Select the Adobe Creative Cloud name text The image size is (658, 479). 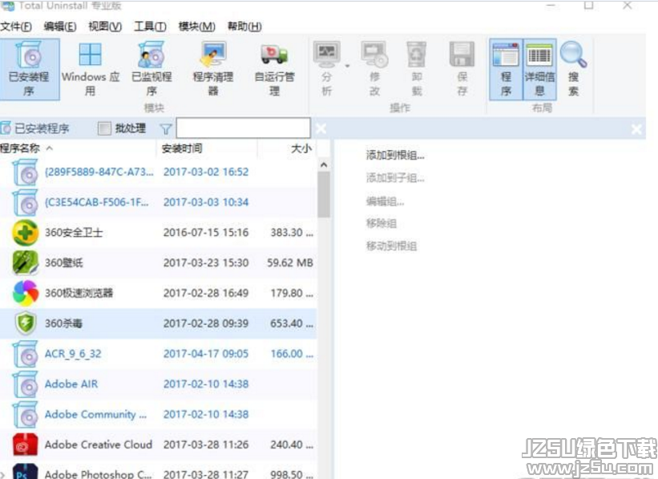pyautogui.click(x=99, y=444)
